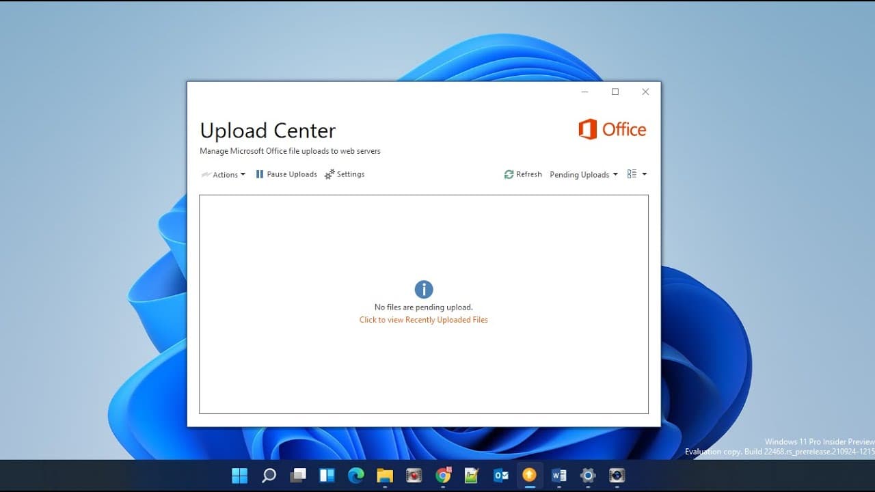This screenshot has height=492, width=875.
Task: Open the view layout options dropdown
Action: [x=636, y=174]
